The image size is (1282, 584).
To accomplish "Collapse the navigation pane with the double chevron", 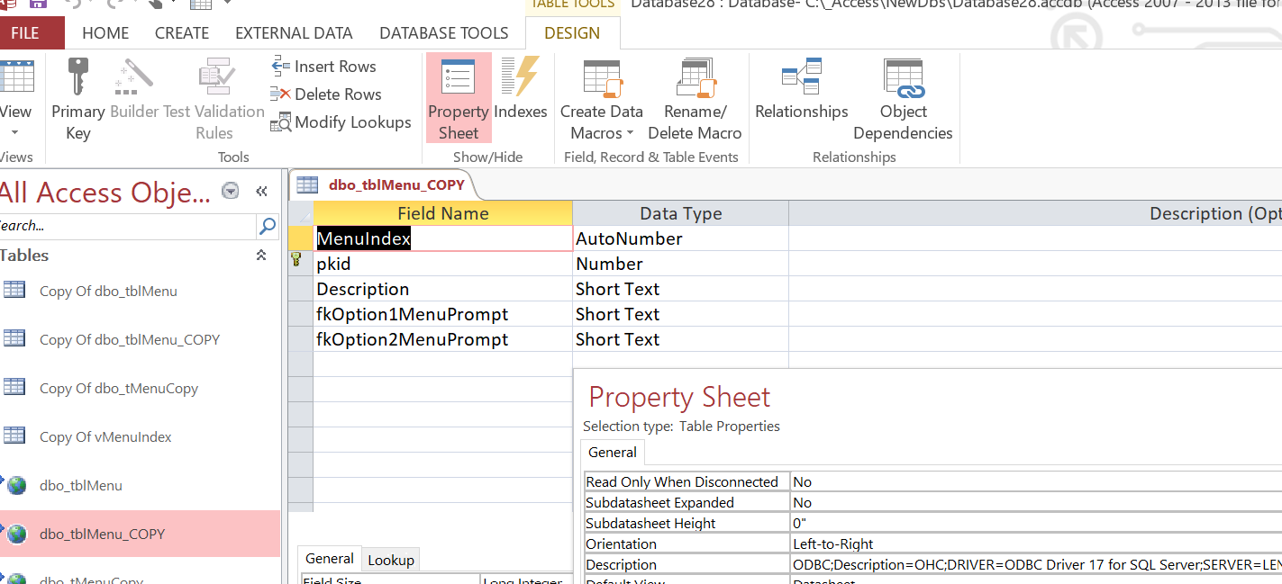I will click(x=261, y=191).
